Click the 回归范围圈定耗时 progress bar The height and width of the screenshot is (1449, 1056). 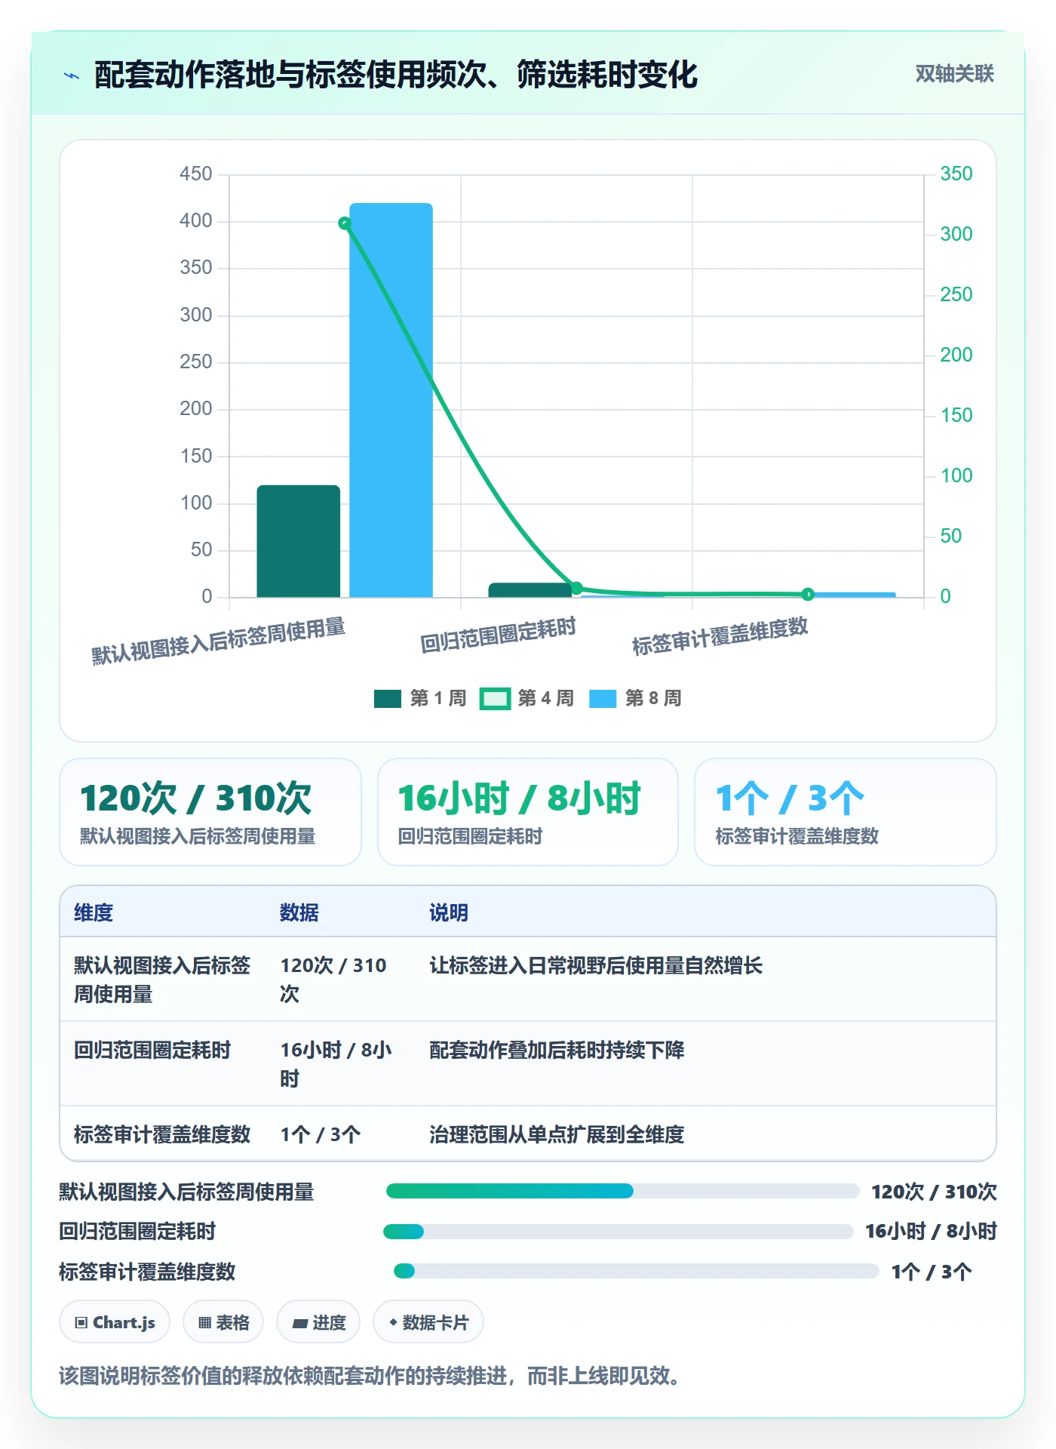tap(619, 1232)
